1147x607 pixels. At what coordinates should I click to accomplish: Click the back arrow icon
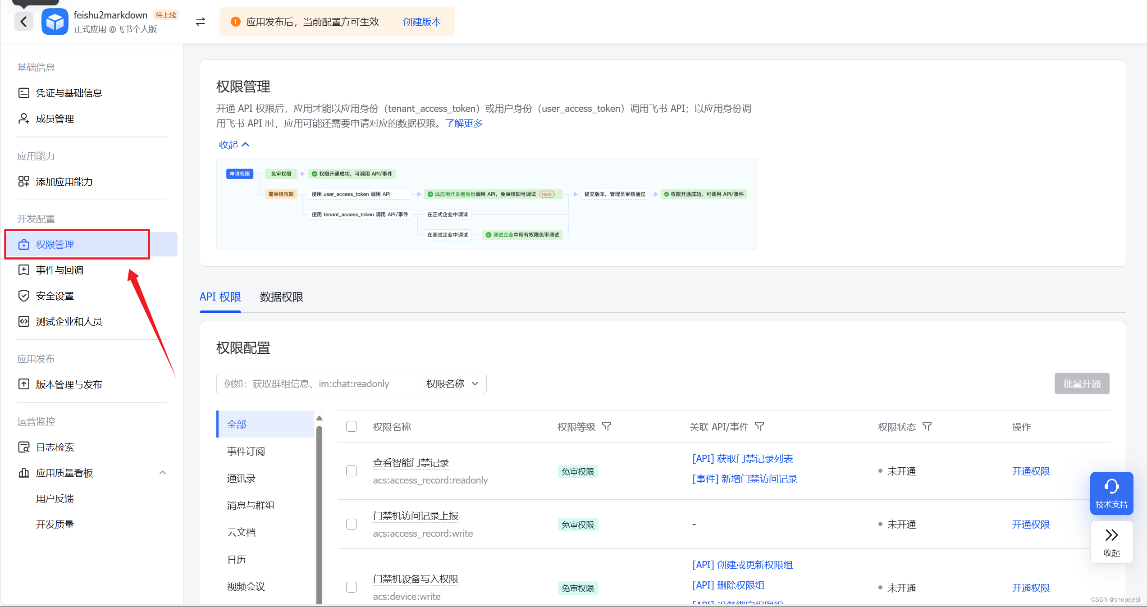point(23,21)
